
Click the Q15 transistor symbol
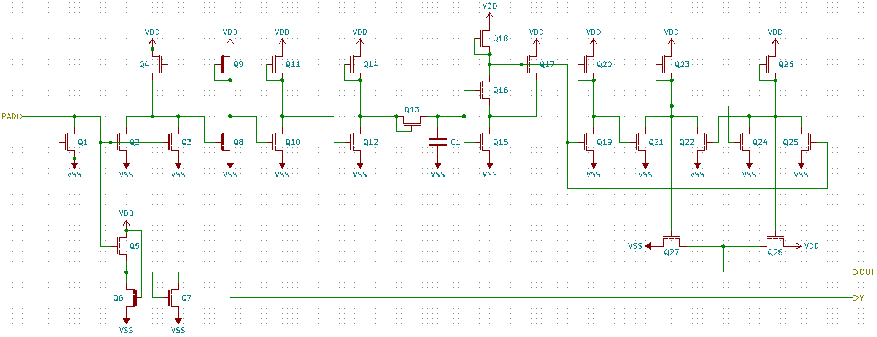tap(485, 142)
